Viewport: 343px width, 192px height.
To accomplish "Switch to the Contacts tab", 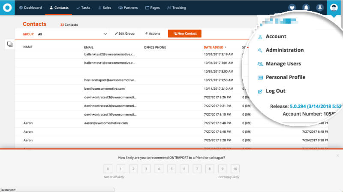I will point(59,8).
